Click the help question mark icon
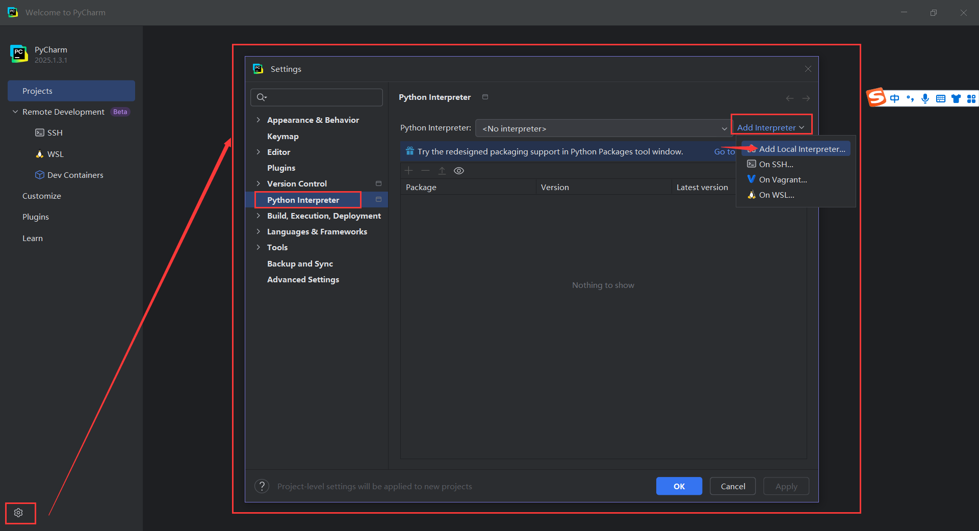 point(262,486)
